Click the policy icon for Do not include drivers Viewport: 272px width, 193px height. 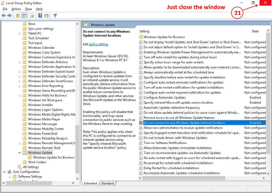[x=141, y=138]
